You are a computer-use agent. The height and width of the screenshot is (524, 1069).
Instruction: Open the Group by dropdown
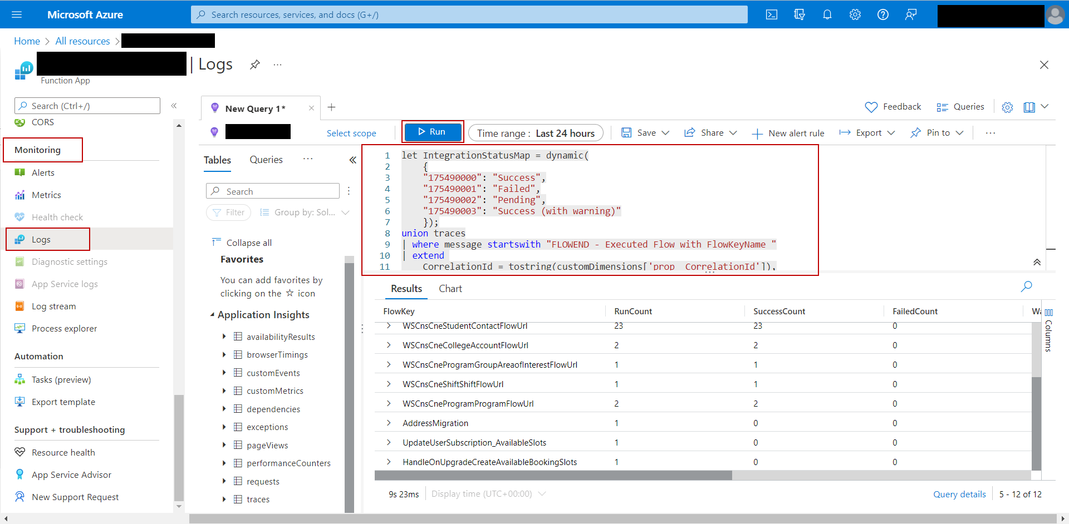[x=305, y=212]
